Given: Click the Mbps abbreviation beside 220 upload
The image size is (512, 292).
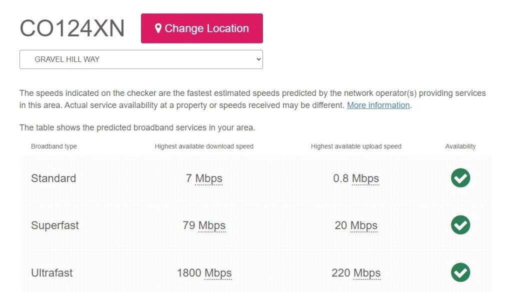Looking at the screenshot, I should [367, 273].
